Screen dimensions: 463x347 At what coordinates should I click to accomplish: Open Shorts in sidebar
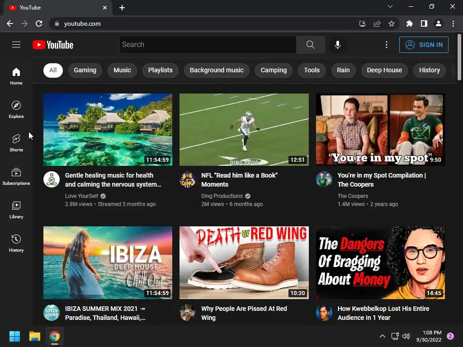click(16, 143)
